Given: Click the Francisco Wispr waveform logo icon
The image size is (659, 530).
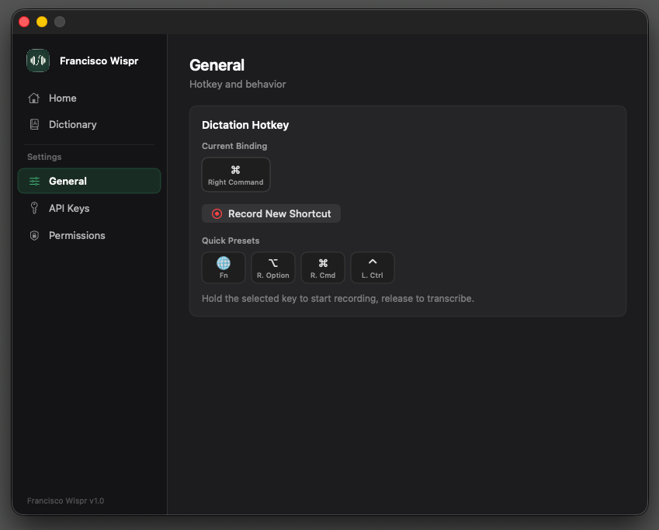Looking at the screenshot, I should point(37,60).
